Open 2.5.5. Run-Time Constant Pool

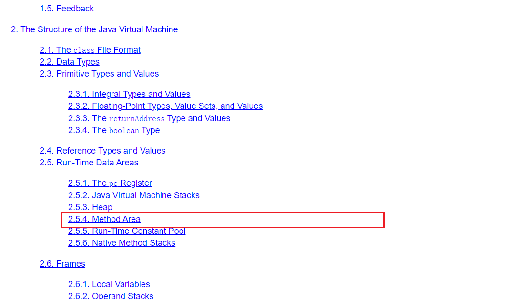(127, 231)
